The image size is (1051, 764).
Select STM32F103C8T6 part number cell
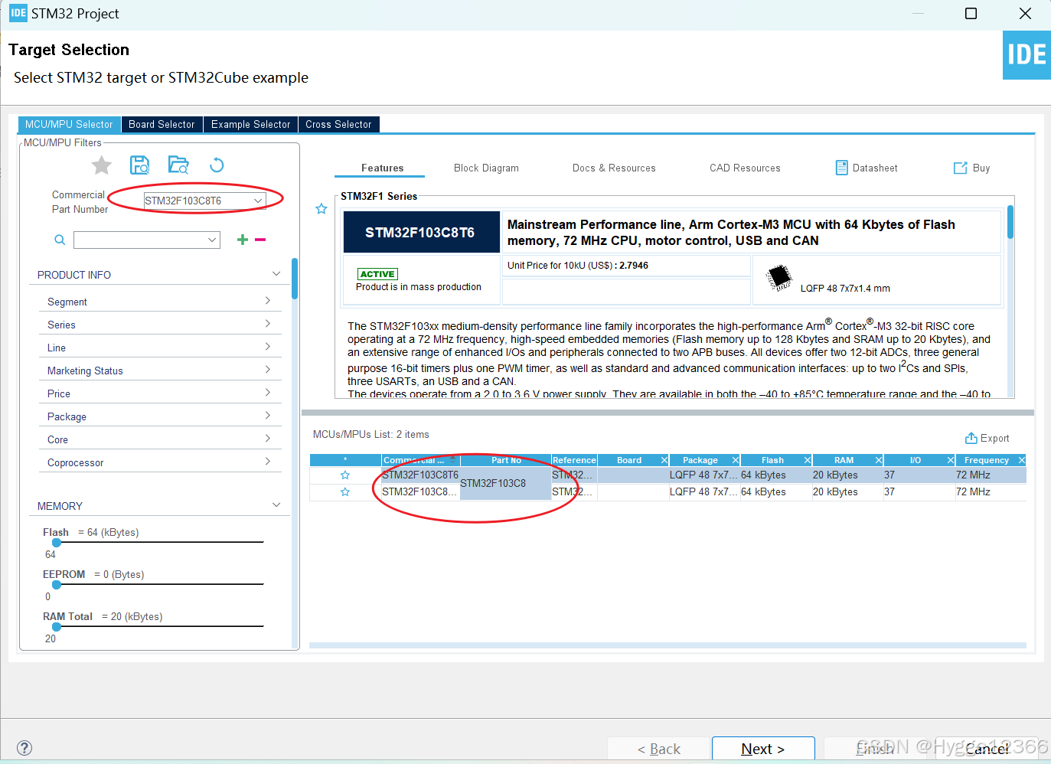pyautogui.click(x=420, y=475)
